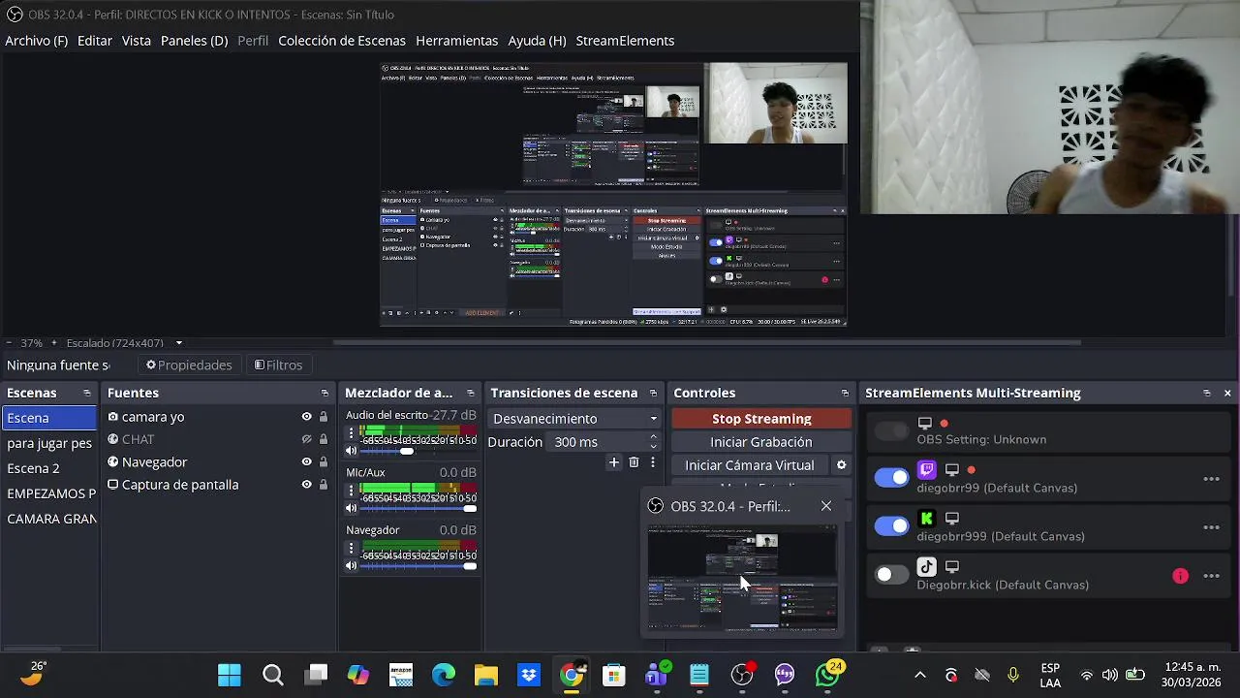Open Navegador audio channel options menu

(352, 548)
